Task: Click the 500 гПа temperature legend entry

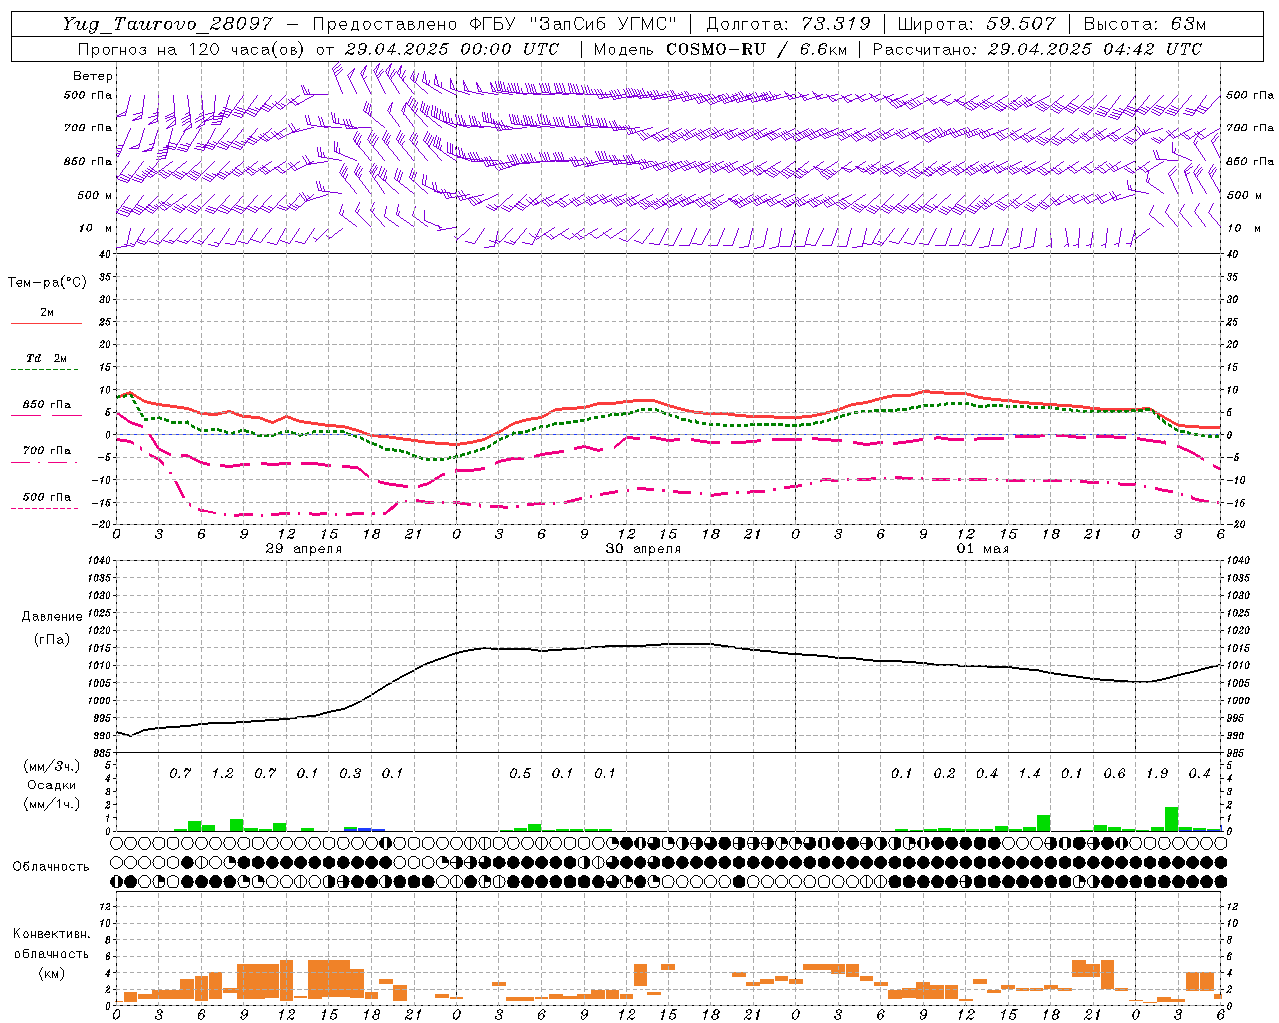Action: click(46, 497)
